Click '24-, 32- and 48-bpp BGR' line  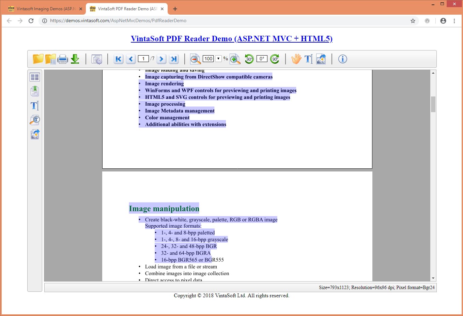tap(189, 246)
